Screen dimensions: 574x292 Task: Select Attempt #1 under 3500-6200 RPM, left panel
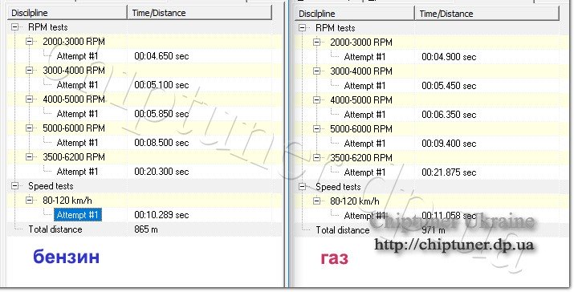tap(78, 172)
